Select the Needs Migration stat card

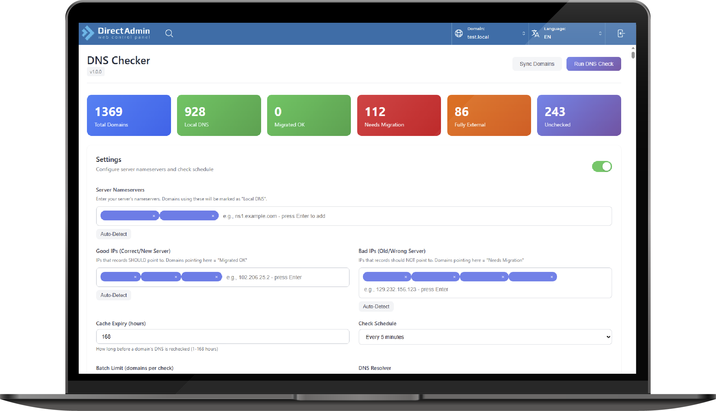[399, 115]
